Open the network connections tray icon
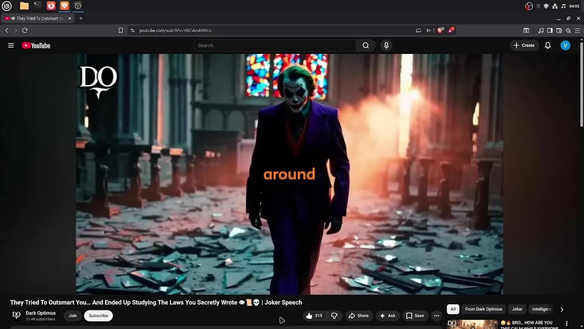Viewport: 584px width, 329px height. tap(555, 6)
